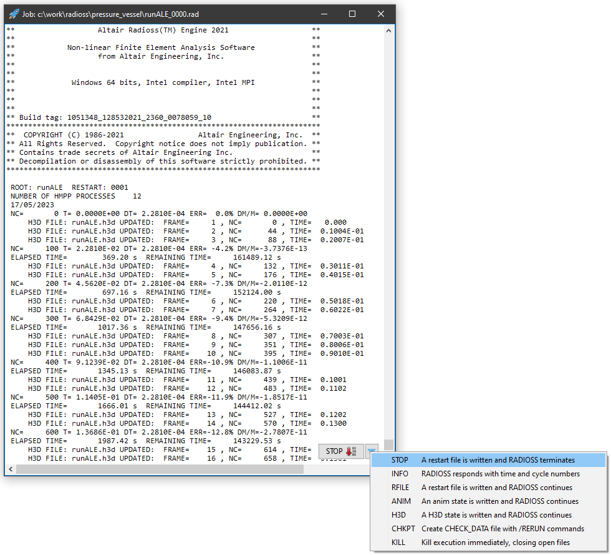The image size is (611, 555).
Task: Click the horizontal scrollbar thumb
Action: tap(160, 469)
